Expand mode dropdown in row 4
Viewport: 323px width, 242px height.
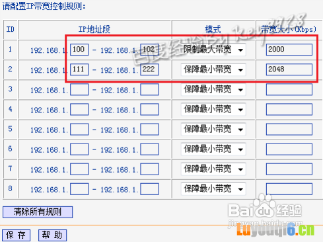(x=213, y=110)
